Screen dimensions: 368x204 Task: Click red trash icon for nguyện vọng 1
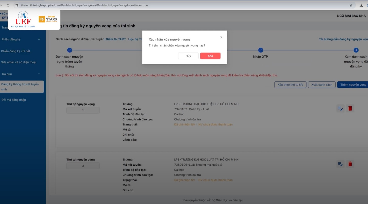[350, 108]
